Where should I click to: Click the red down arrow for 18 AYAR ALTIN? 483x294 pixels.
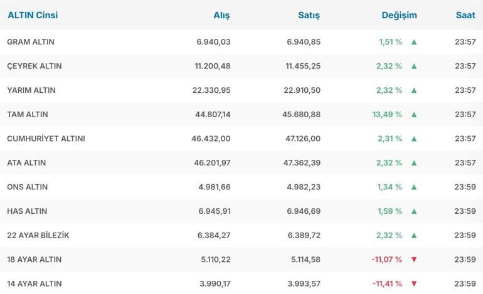[414, 260]
